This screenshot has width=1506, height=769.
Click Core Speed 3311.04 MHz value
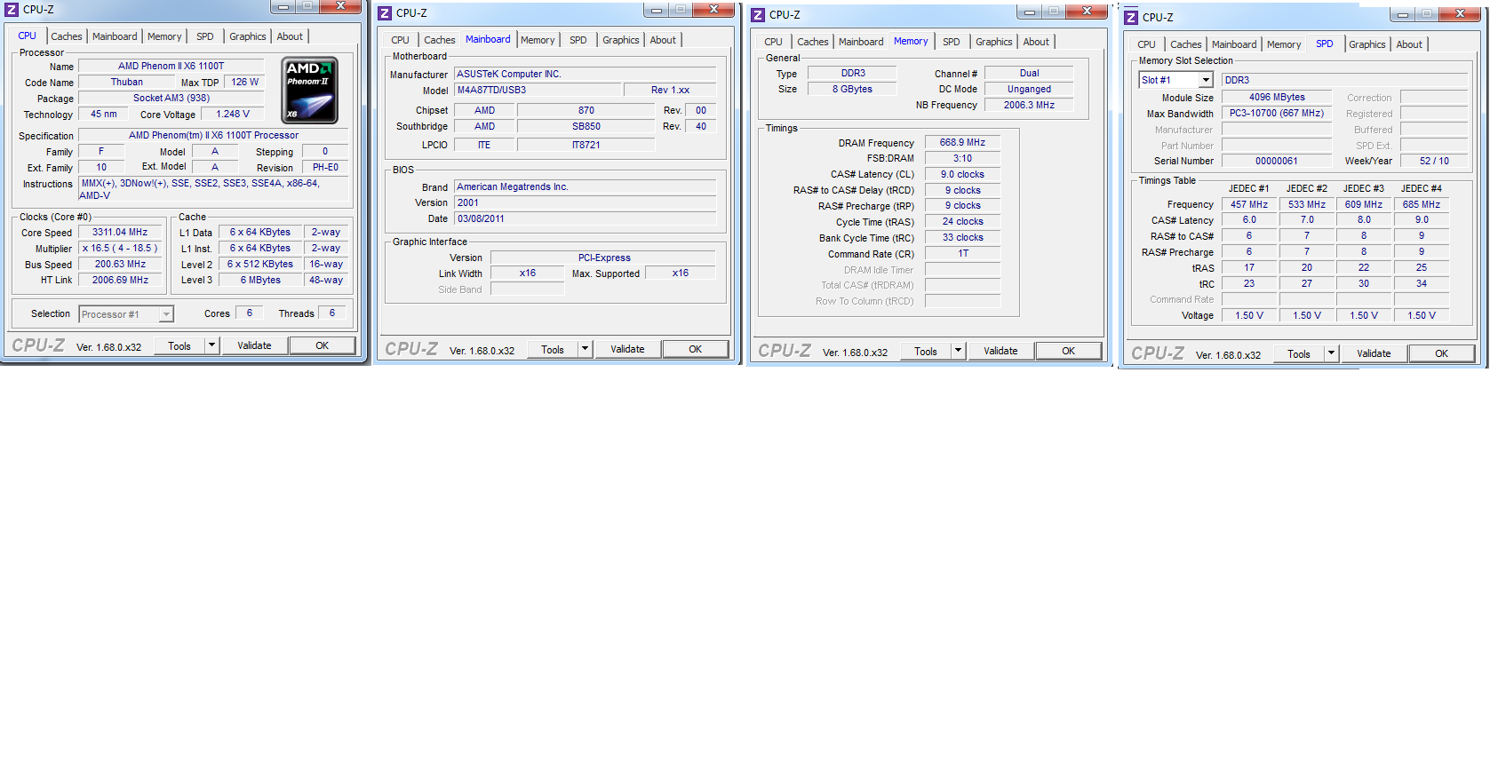120,232
